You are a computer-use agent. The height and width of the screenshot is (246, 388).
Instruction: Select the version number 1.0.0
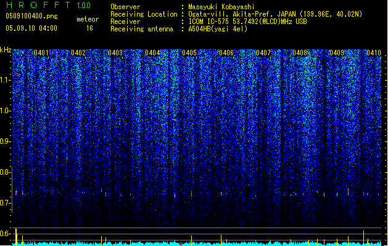coord(83,6)
